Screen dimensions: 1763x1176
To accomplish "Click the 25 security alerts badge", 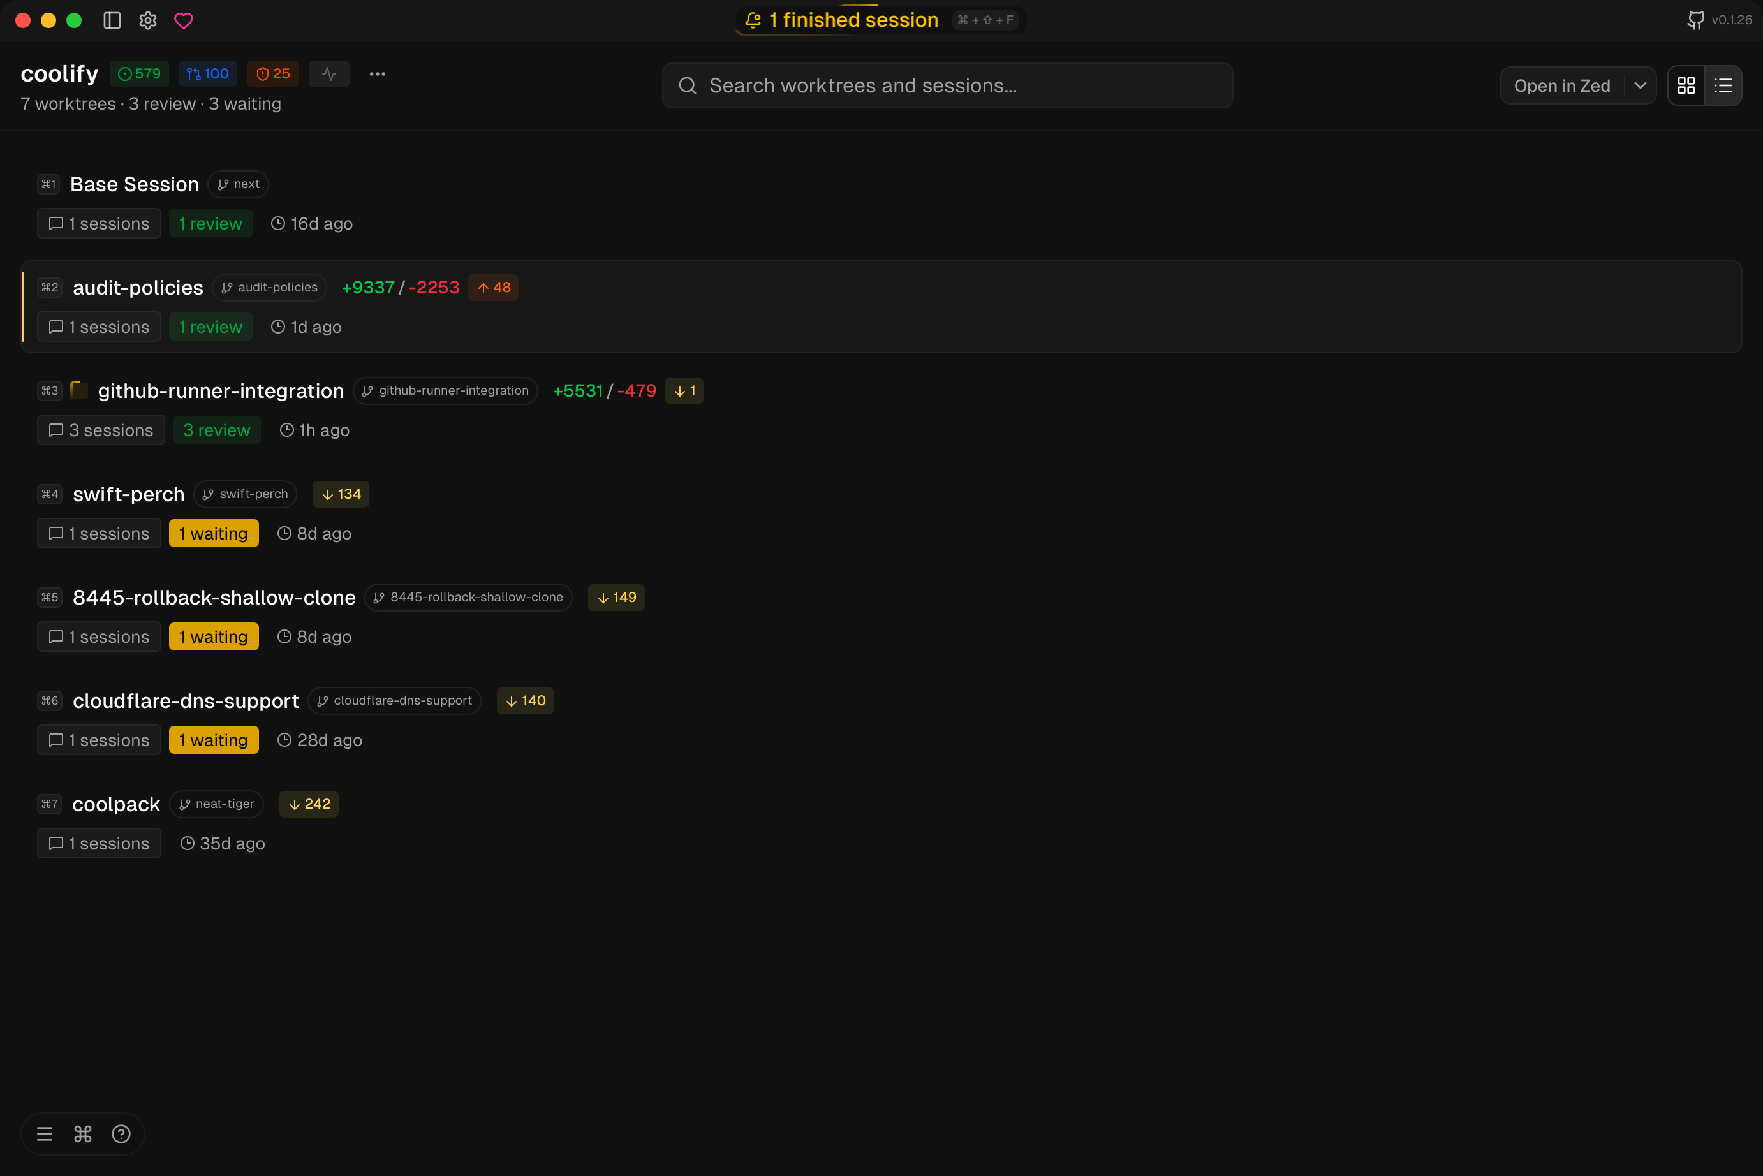I will [272, 73].
